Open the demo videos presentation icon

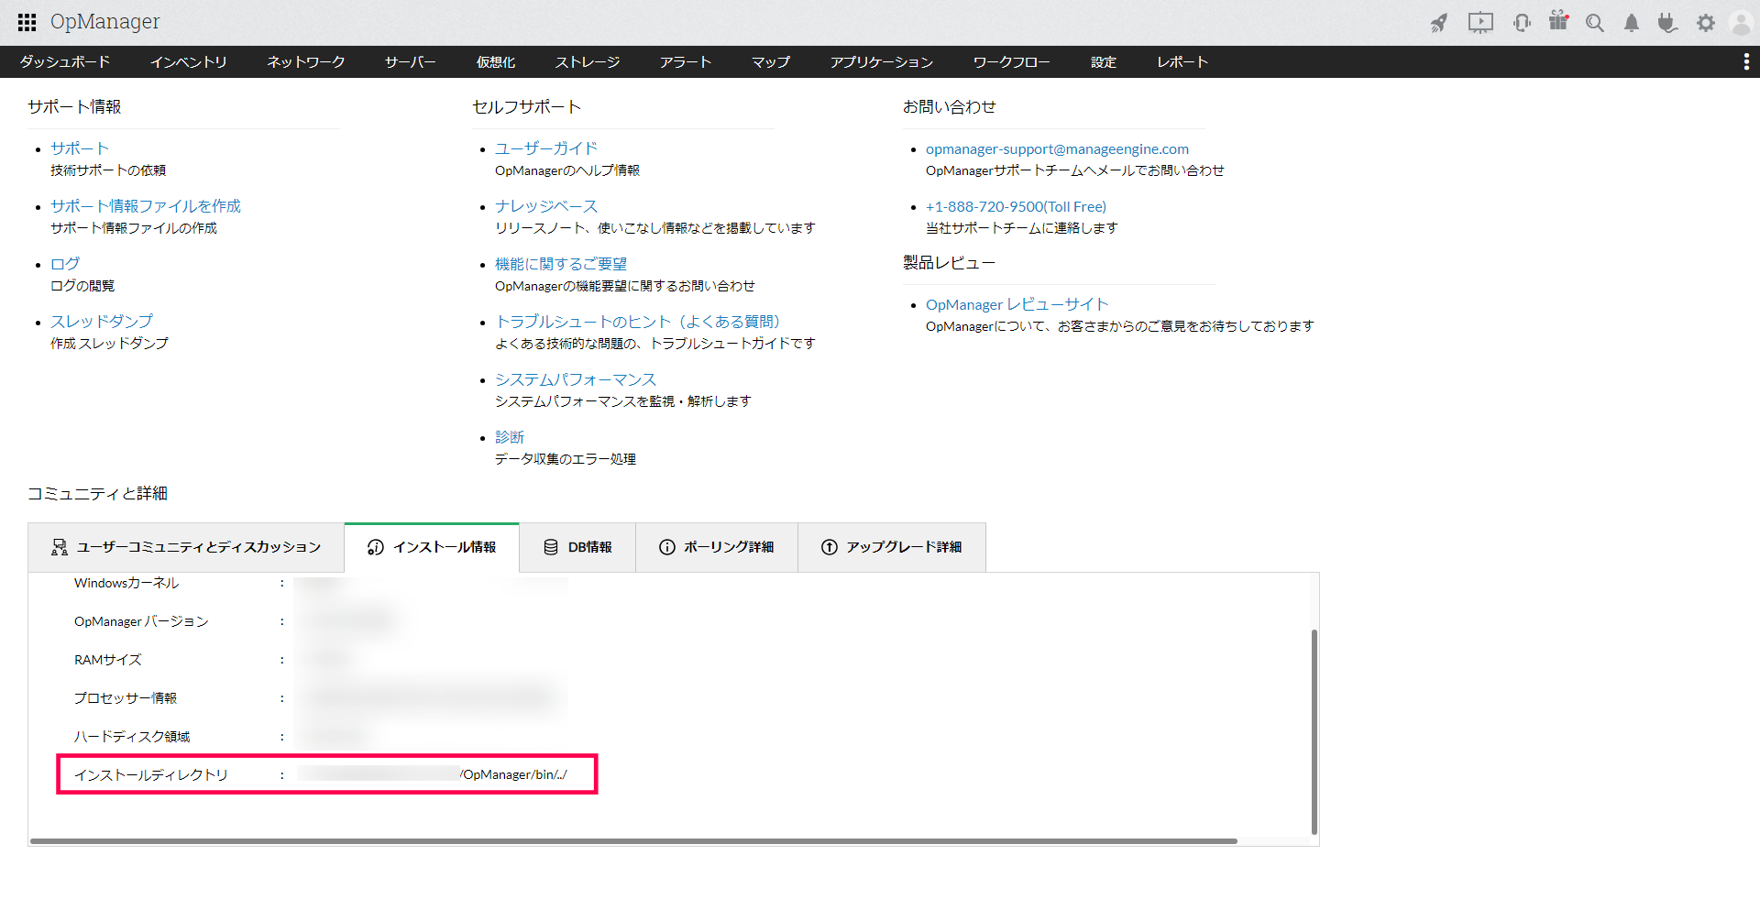(x=1479, y=23)
